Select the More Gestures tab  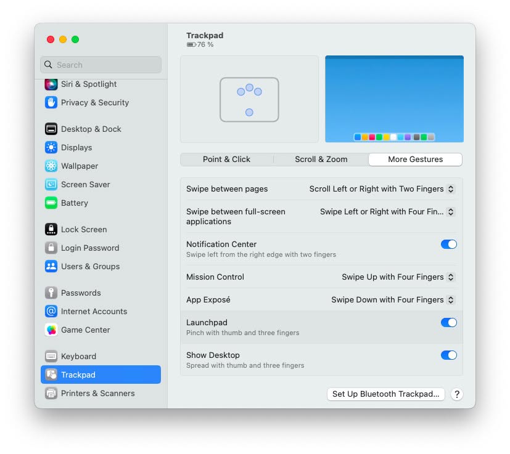pyautogui.click(x=416, y=160)
